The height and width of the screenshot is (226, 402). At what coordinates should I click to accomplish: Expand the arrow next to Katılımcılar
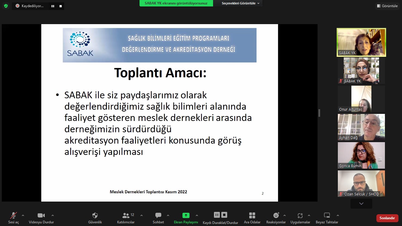(142, 215)
